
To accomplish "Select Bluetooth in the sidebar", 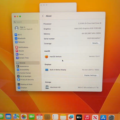I will coord(20,38).
